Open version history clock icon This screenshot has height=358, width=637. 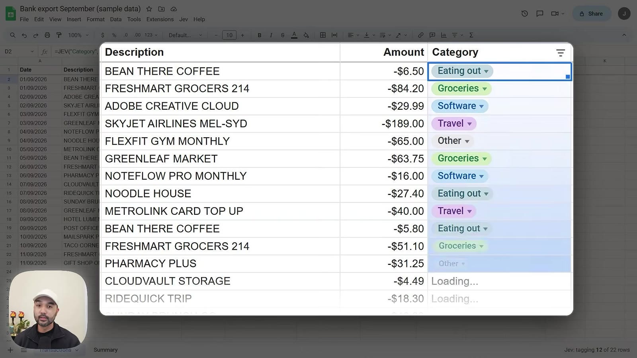[x=525, y=14]
